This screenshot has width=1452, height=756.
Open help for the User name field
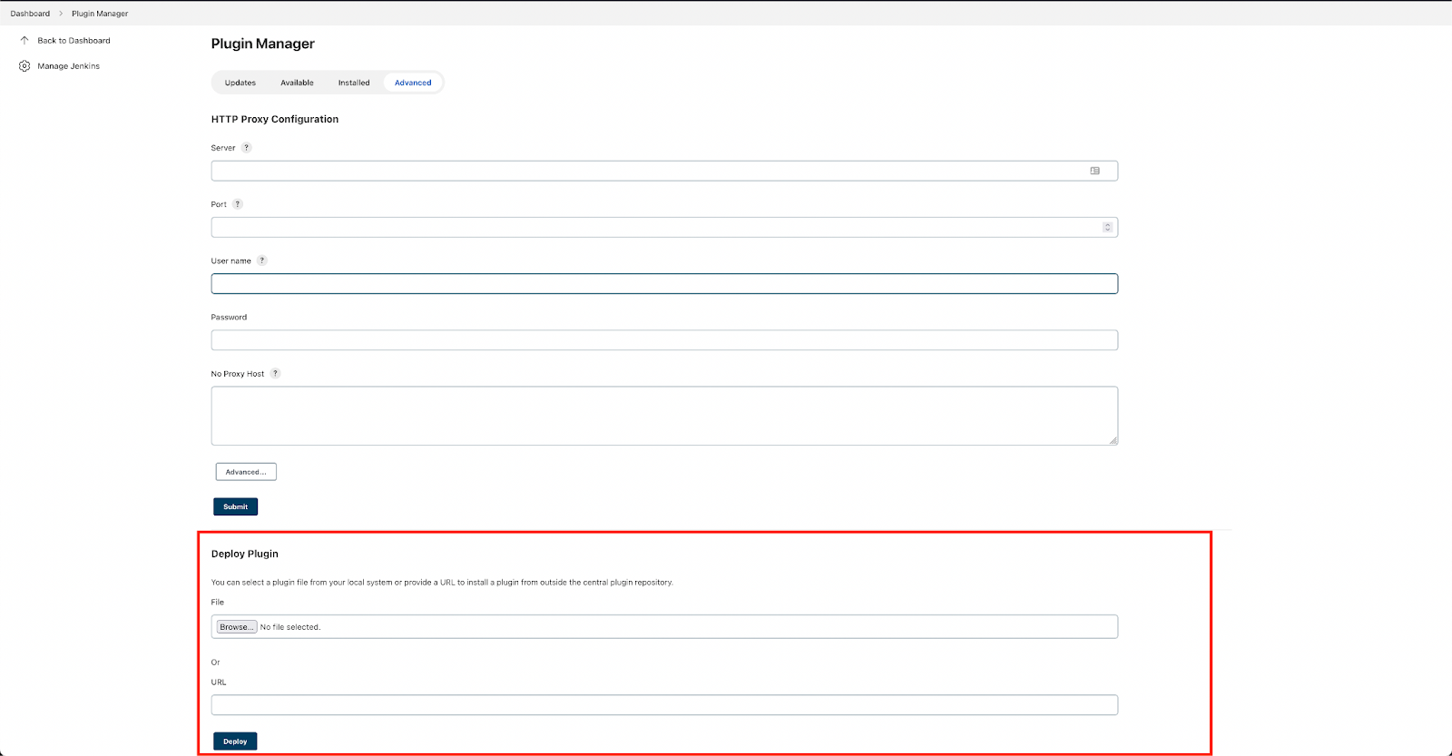[262, 260]
